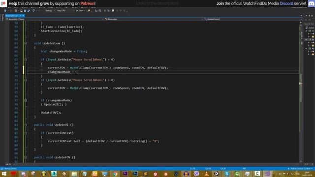
Task: Open the Binoculars class navigation dropdown
Action: click(x=154, y=19)
